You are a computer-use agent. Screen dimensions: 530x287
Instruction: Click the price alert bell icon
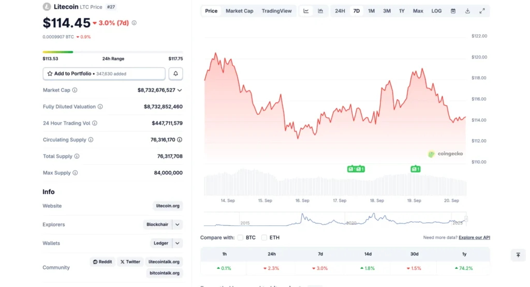(176, 73)
